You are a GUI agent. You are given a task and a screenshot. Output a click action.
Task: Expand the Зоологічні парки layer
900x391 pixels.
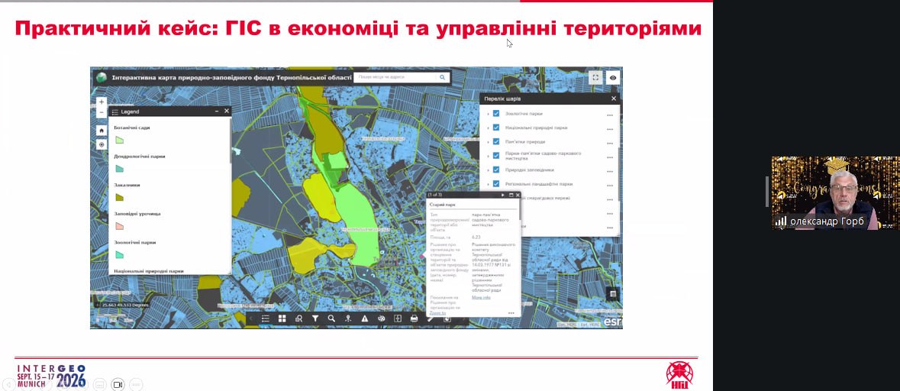[x=488, y=114]
